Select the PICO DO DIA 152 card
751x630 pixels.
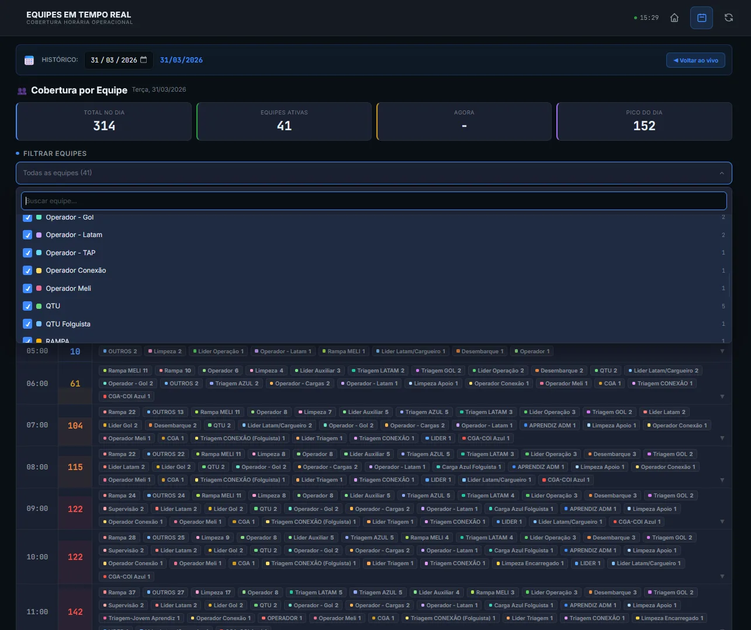point(644,121)
